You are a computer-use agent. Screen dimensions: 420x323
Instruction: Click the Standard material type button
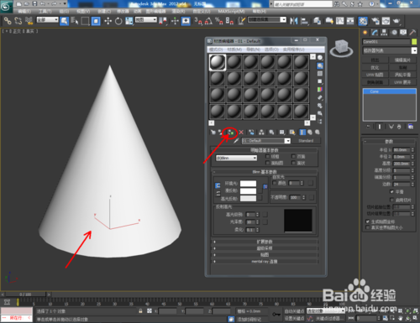point(306,141)
